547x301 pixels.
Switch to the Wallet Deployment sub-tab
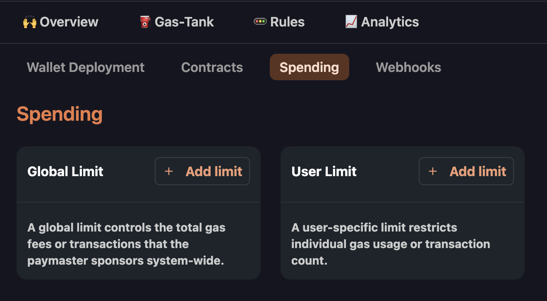[x=86, y=67]
